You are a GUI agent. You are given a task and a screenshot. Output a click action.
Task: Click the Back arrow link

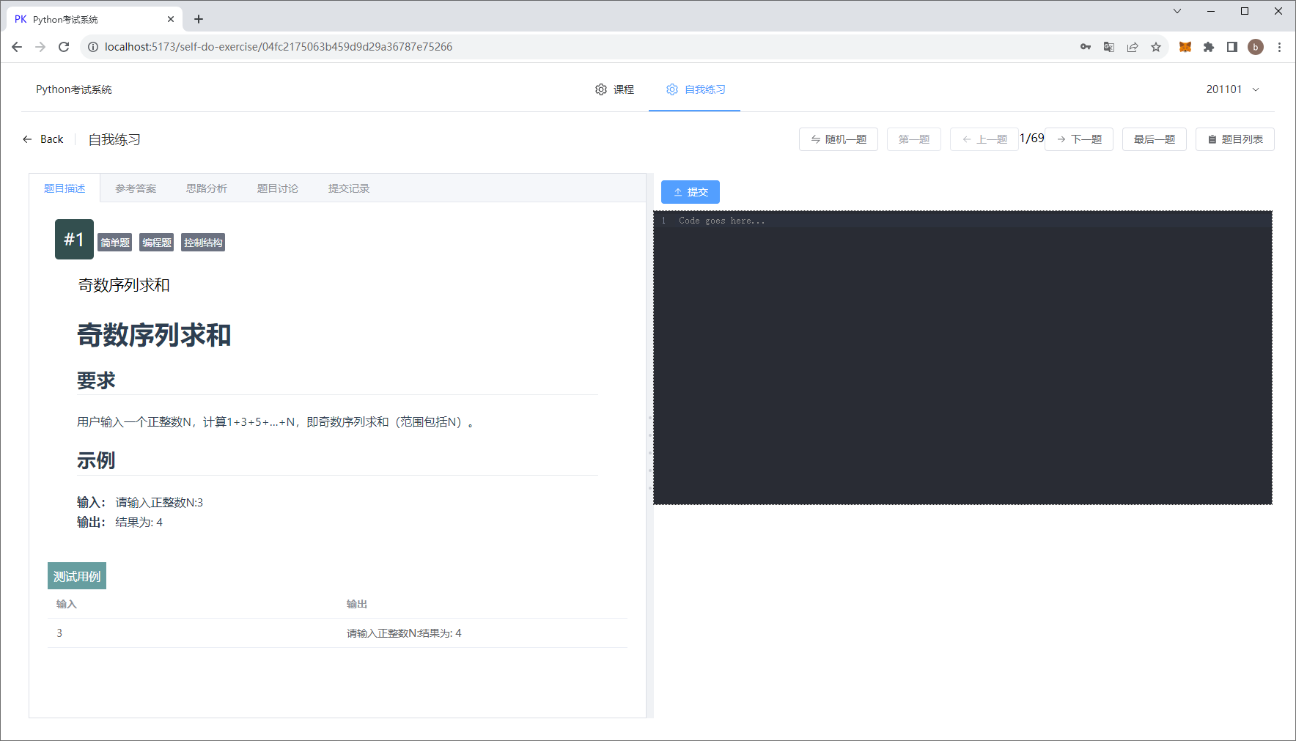point(43,139)
